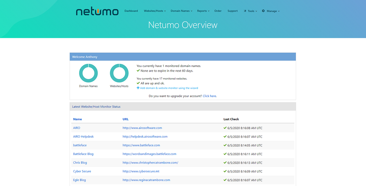Visit http://www.cybersecure.mt URL

click(x=141, y=171)
